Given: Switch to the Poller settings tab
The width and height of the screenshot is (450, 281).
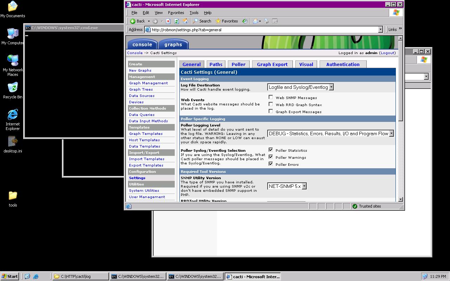Looking at the screenshot, I should tap(238, 64).
